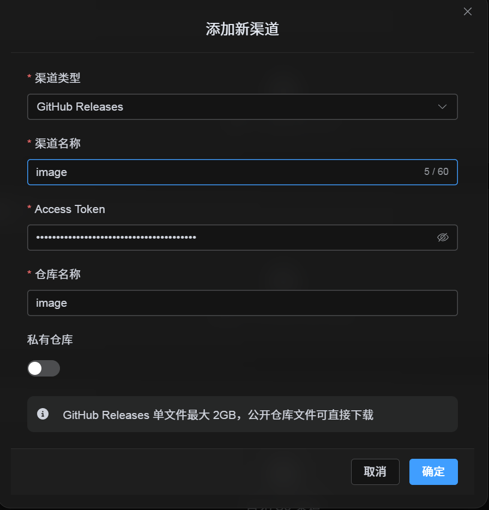Click the 仓库名称 input field
The height and width of the screenshot is (510, 489).
[243, 303]
